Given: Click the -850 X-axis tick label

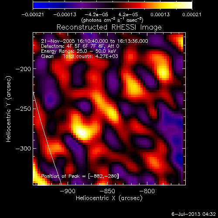Looking at the screenshot, I should point(107,191).
